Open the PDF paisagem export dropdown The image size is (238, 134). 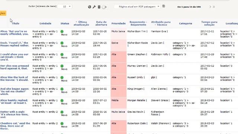[137, 7]
